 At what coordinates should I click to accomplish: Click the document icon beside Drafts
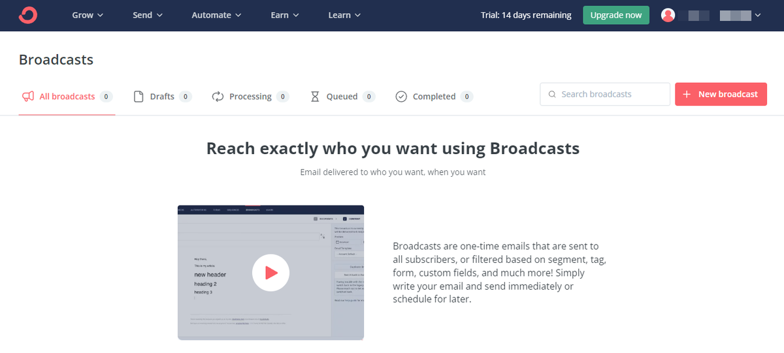(139, 97)
